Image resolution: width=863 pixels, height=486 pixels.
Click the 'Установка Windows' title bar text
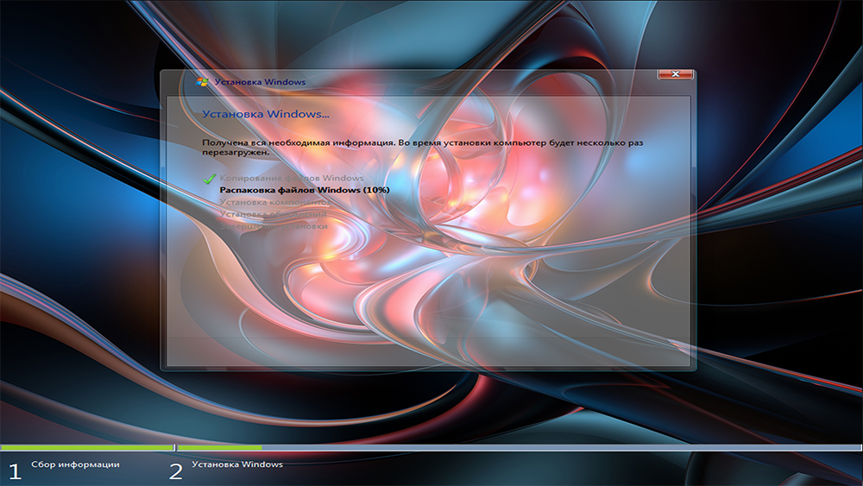260,82
